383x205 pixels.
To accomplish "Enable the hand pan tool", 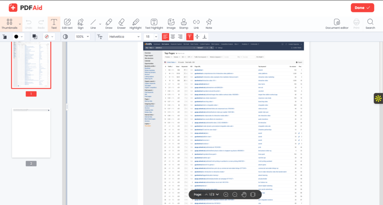I will pyautogui.click(x=243, y=195).
